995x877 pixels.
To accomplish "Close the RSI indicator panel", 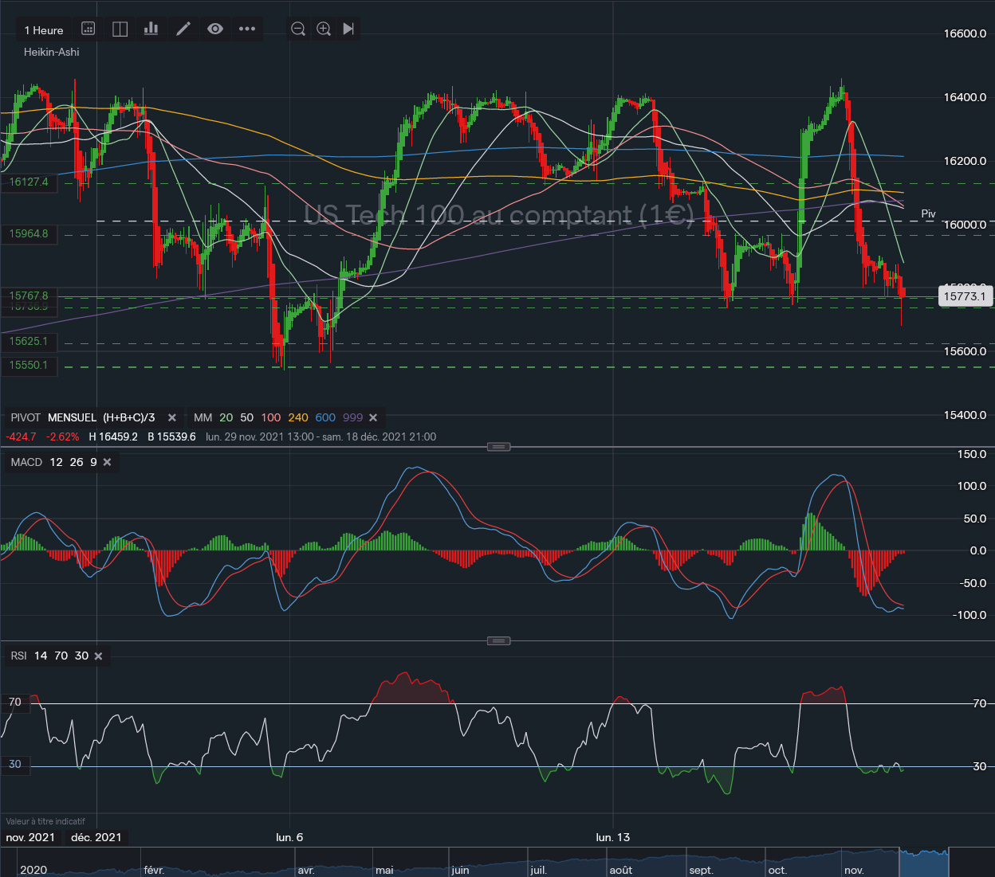I will 99,656.
